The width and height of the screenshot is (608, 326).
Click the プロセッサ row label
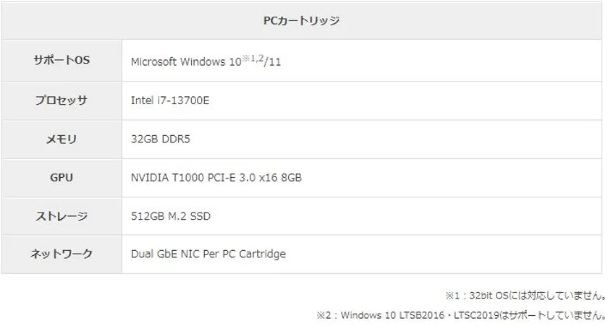click(x=62, y=100)
